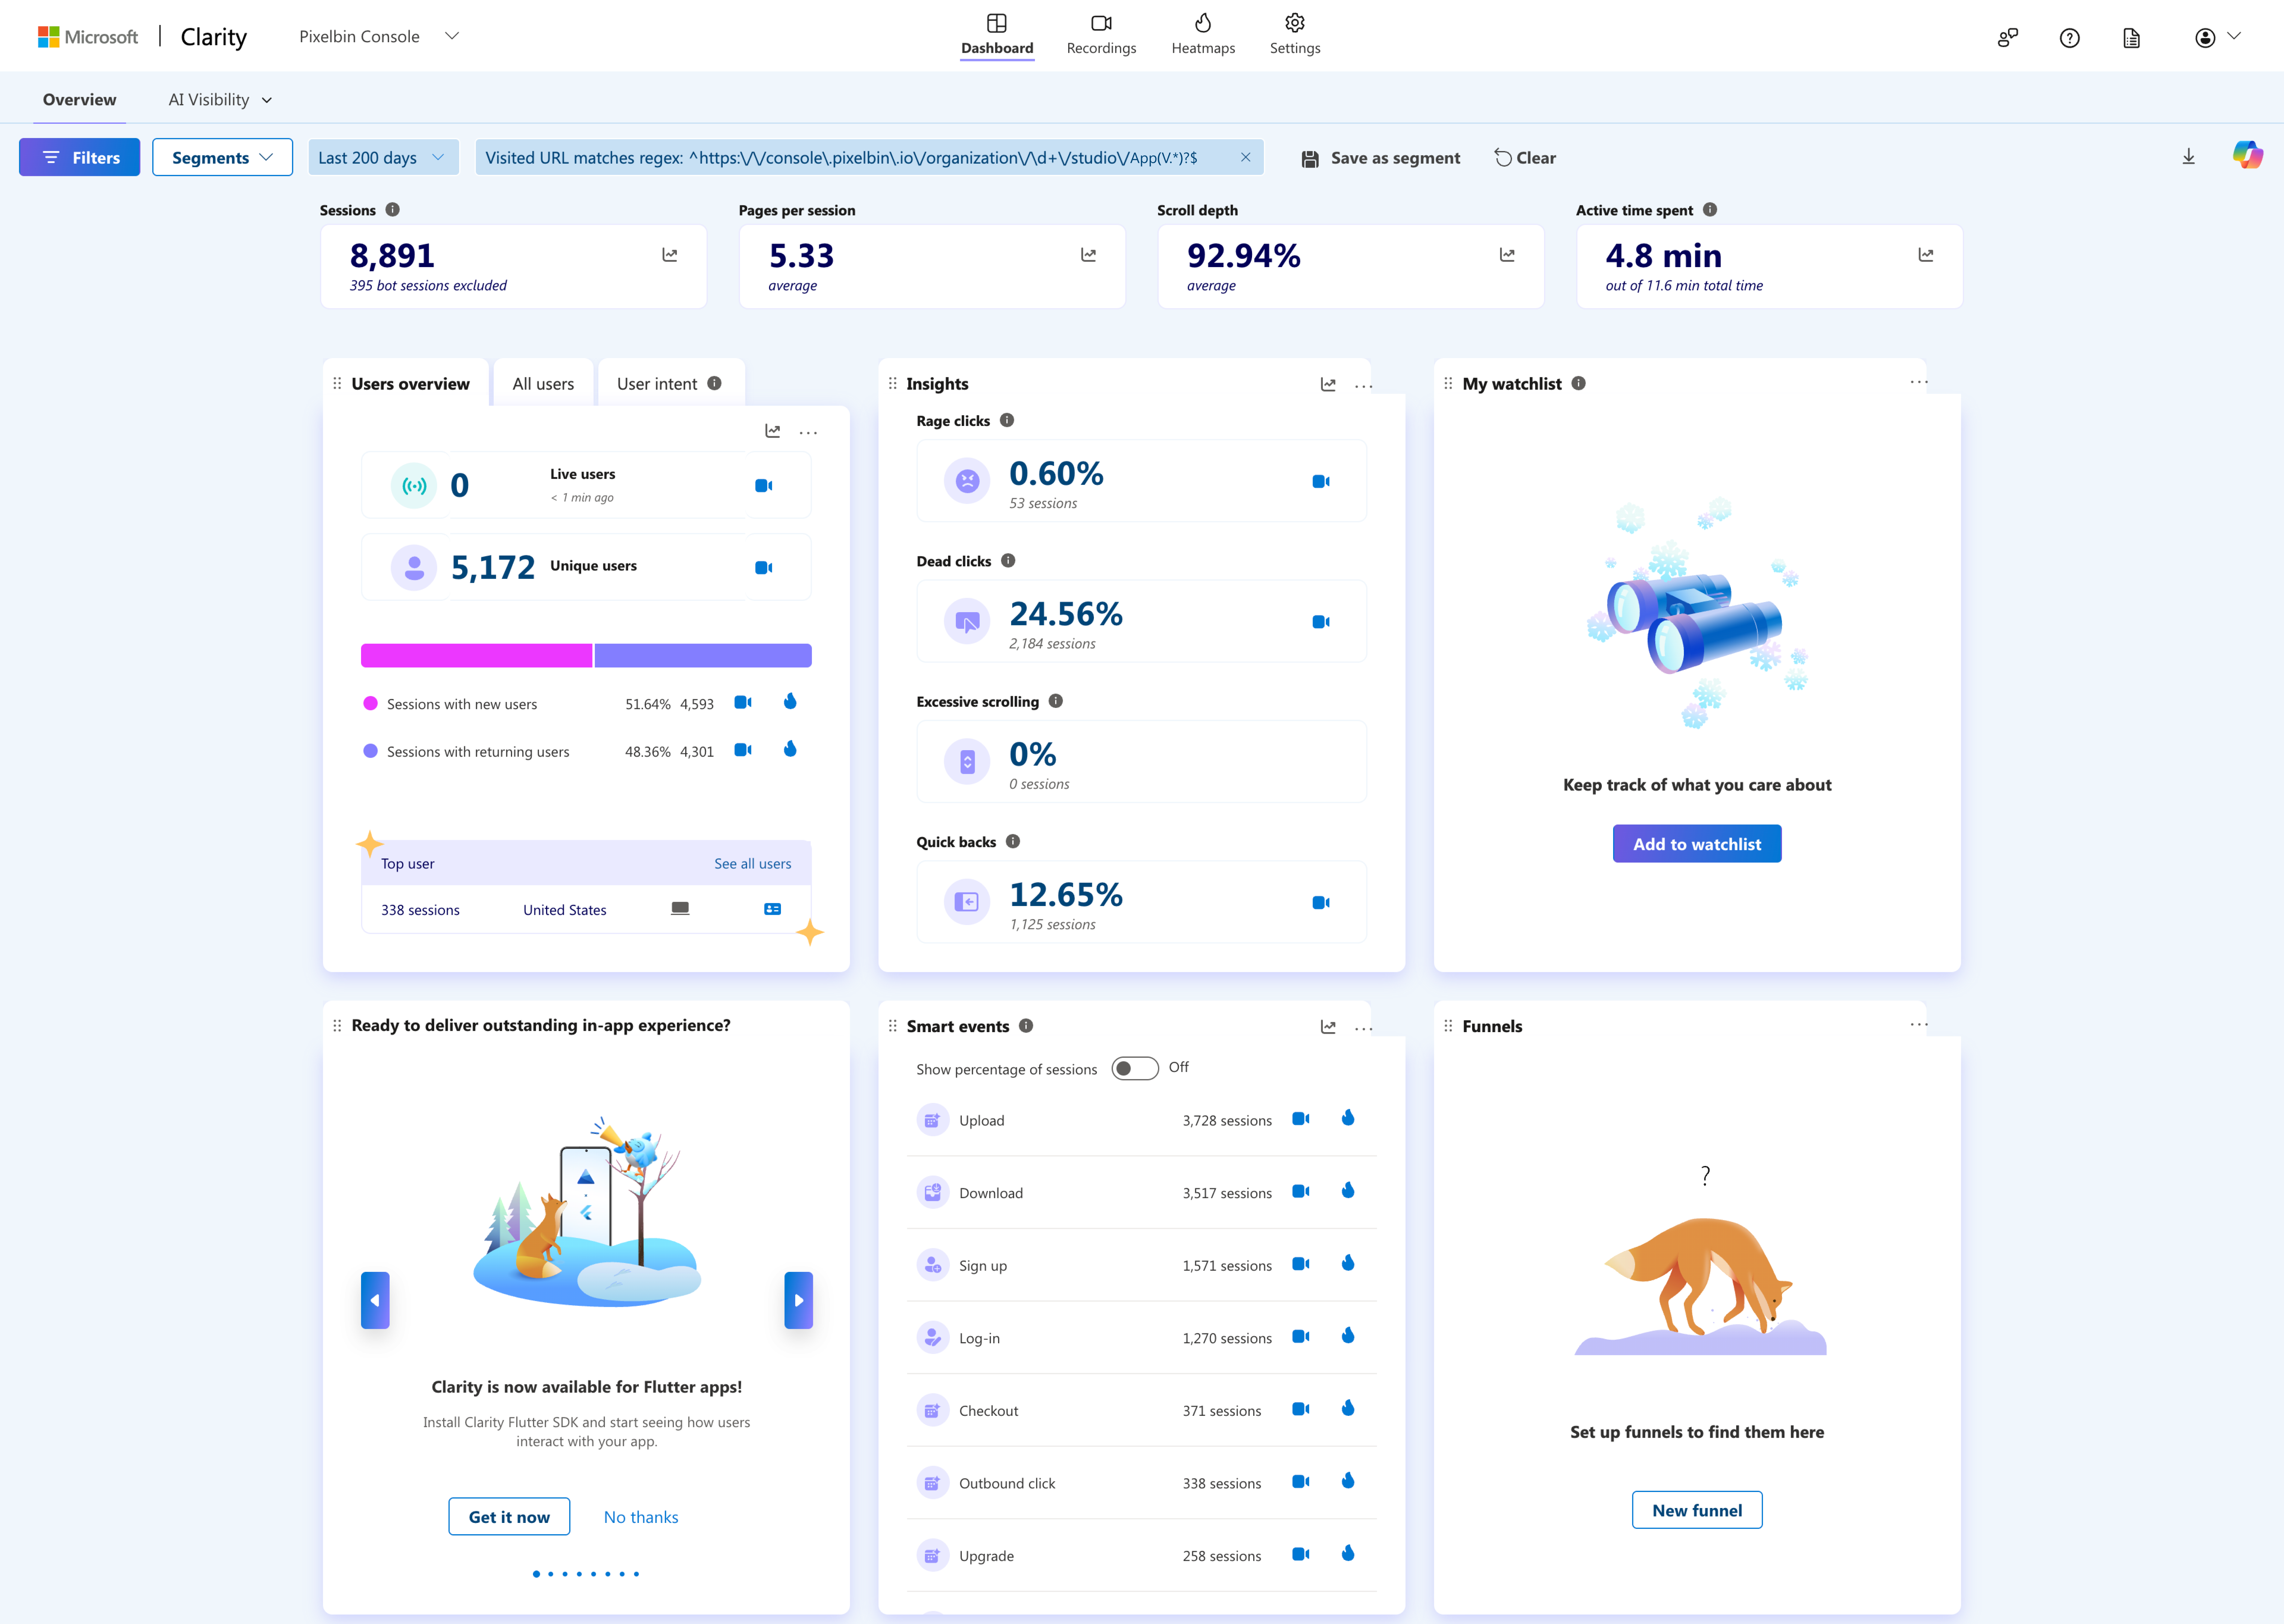View recordings for Unique users
The width and height of the screenshot is (2284, 1624).
coord(764,568)
